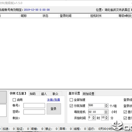Click the location text 湖北省武汉市武昌区
Screen dimensions: 132x132
pyautogui.click(x=117, y=10)
